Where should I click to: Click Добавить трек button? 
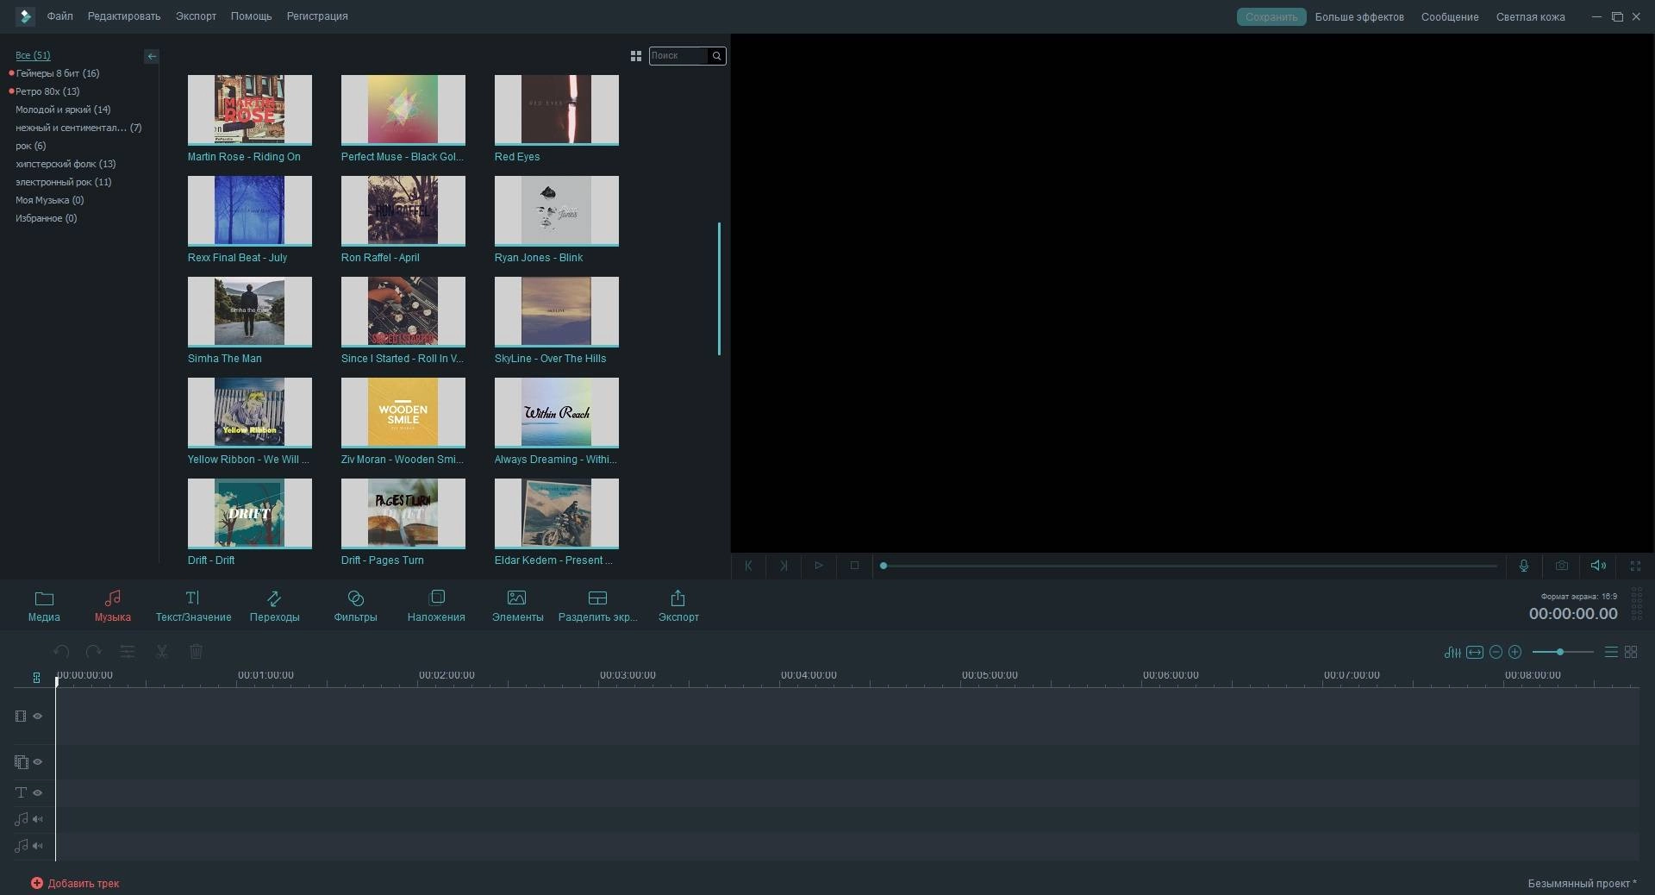[x=75, y=883]
